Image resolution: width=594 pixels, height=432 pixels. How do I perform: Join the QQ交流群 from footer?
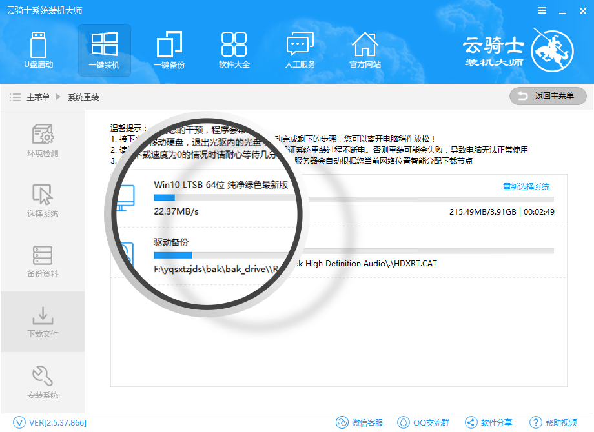point(424,423)
